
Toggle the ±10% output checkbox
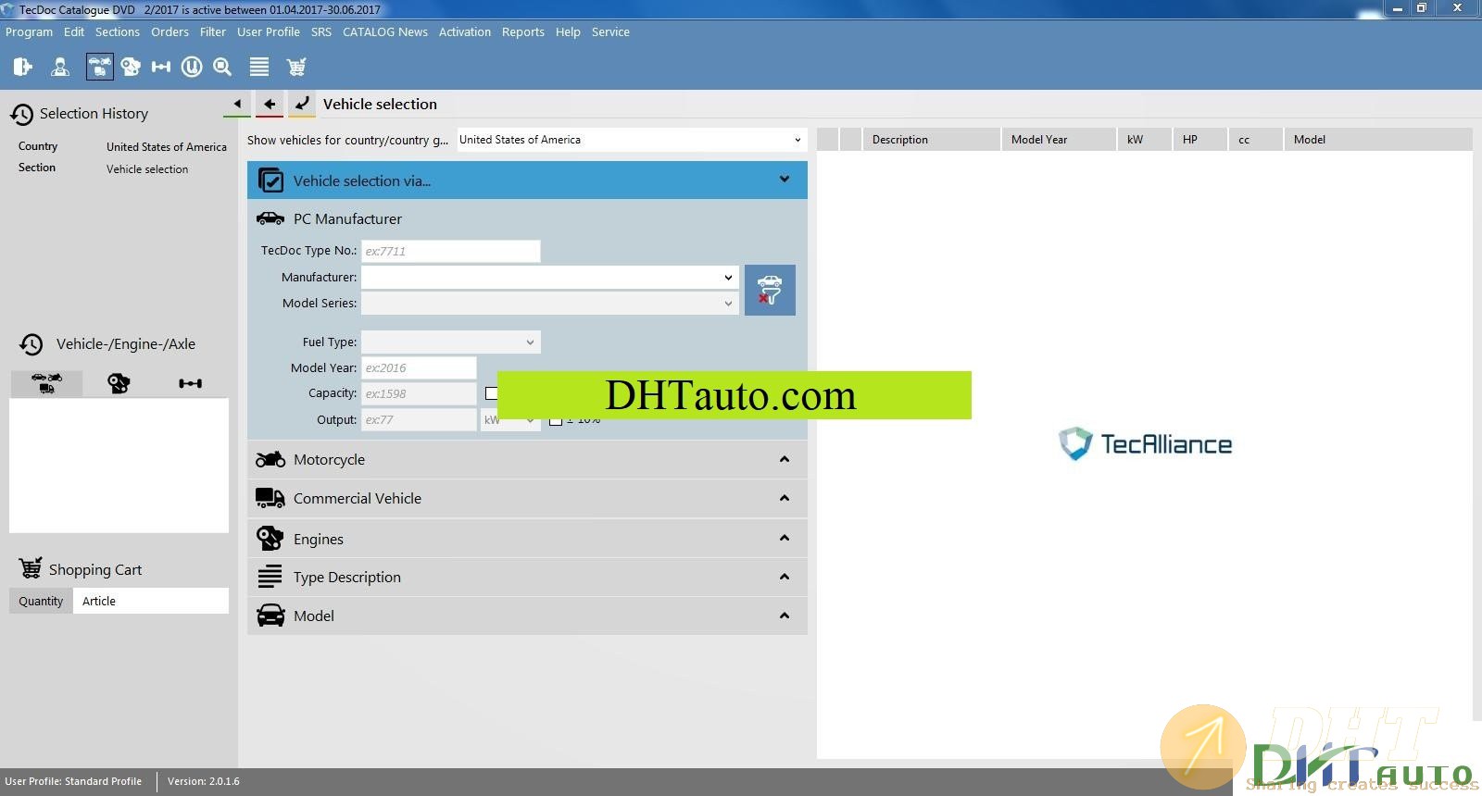coord(556,419)
